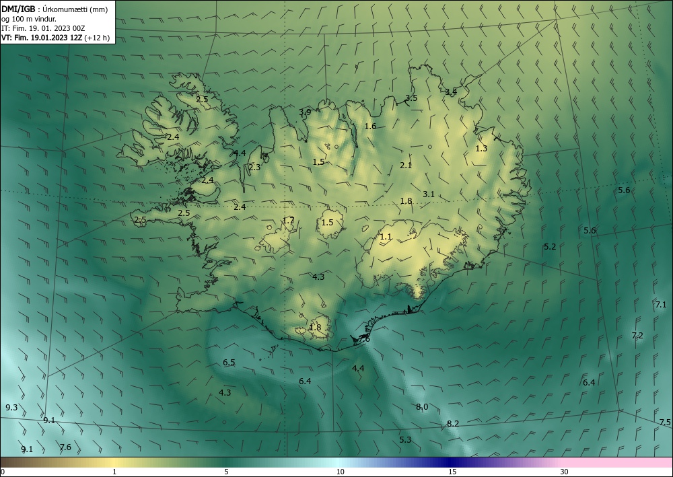Click the 'VT: Fim. 19.01.2023 12Z' valid time
Screen dimensions: 673x477
pyautogui.click(x=42, y=38)
